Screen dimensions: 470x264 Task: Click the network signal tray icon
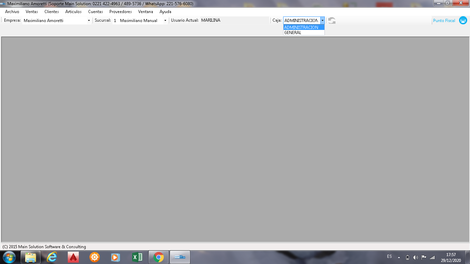pos(432,257)
